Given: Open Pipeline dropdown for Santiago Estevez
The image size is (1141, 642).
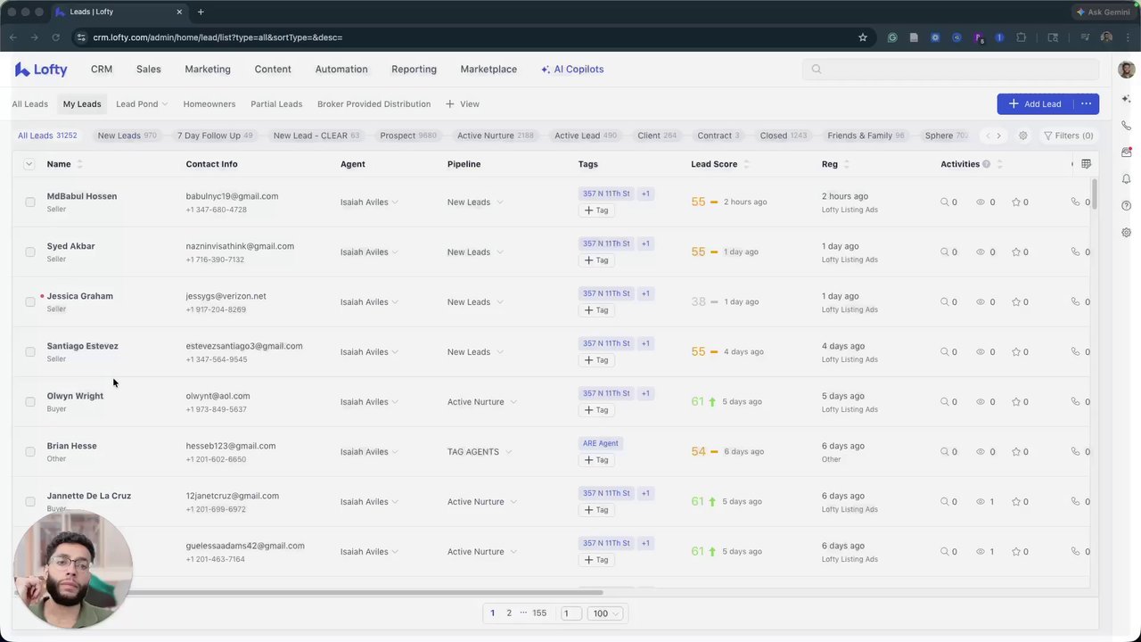Looking at the screenshot, I should [475, 352].
